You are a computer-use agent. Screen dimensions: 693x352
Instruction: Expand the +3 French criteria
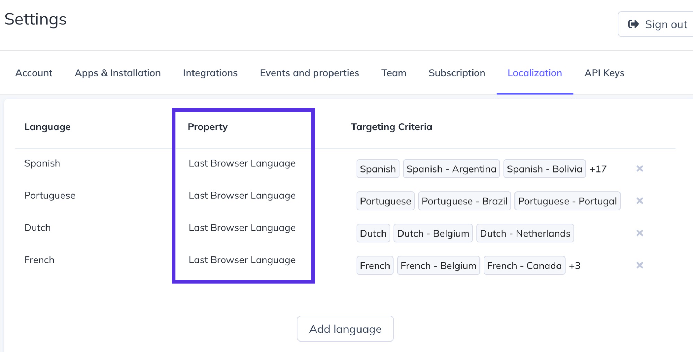[575, 266]
